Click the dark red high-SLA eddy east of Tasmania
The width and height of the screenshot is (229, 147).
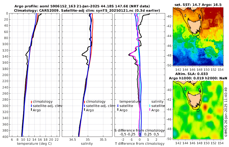(x=205, y=107)
